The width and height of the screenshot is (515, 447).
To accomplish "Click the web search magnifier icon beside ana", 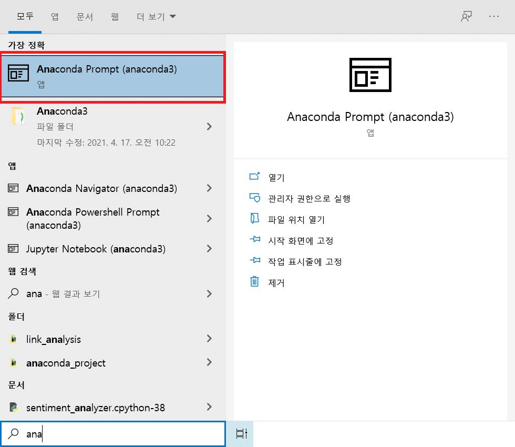I will click(13, 293).
